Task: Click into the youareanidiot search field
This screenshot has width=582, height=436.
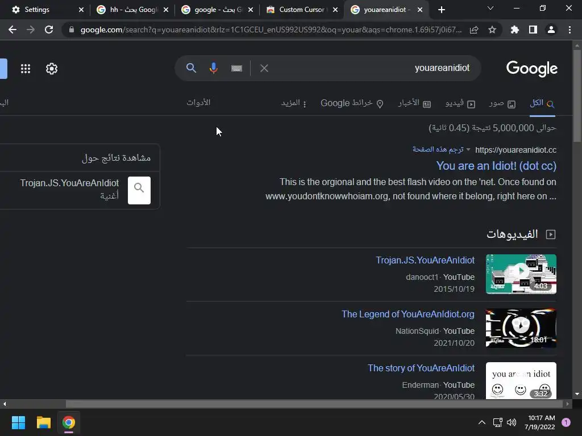Action: [371, 68]
